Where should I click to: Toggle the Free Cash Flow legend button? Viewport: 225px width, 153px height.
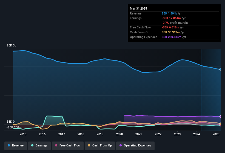[68, 146]
